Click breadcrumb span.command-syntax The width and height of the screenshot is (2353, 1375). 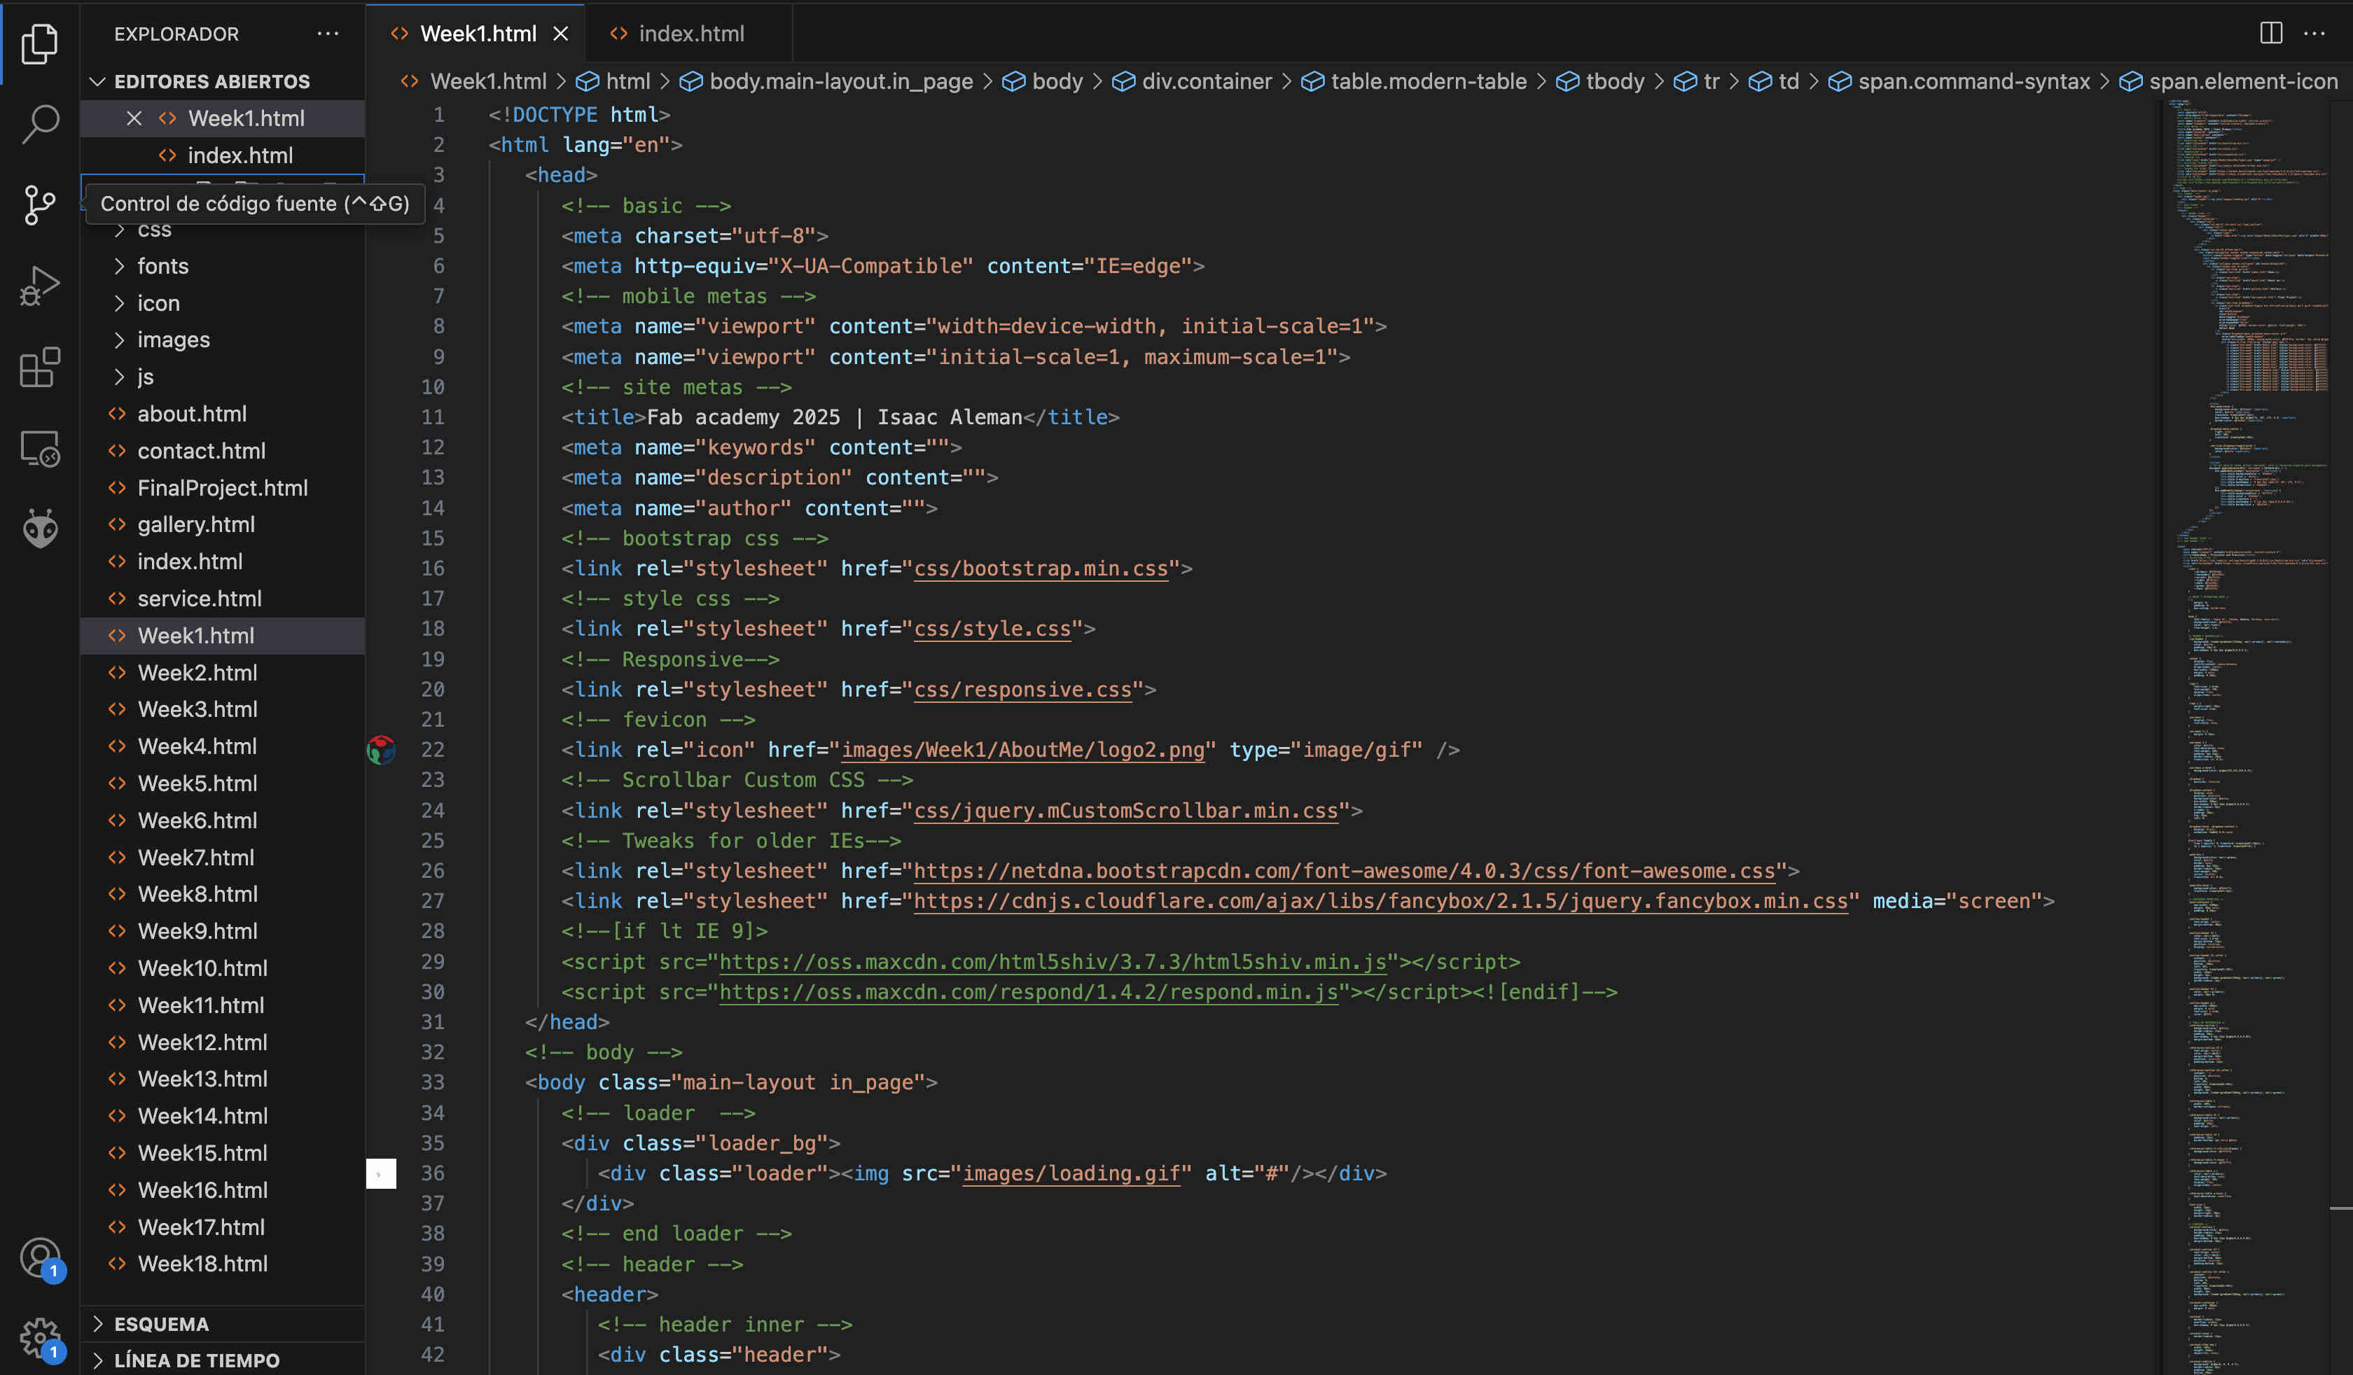pyautogui.click(x=1959, y=81)
